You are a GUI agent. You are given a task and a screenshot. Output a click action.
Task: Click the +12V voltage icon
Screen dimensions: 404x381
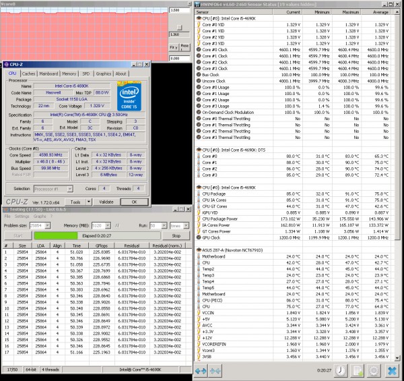199,338
